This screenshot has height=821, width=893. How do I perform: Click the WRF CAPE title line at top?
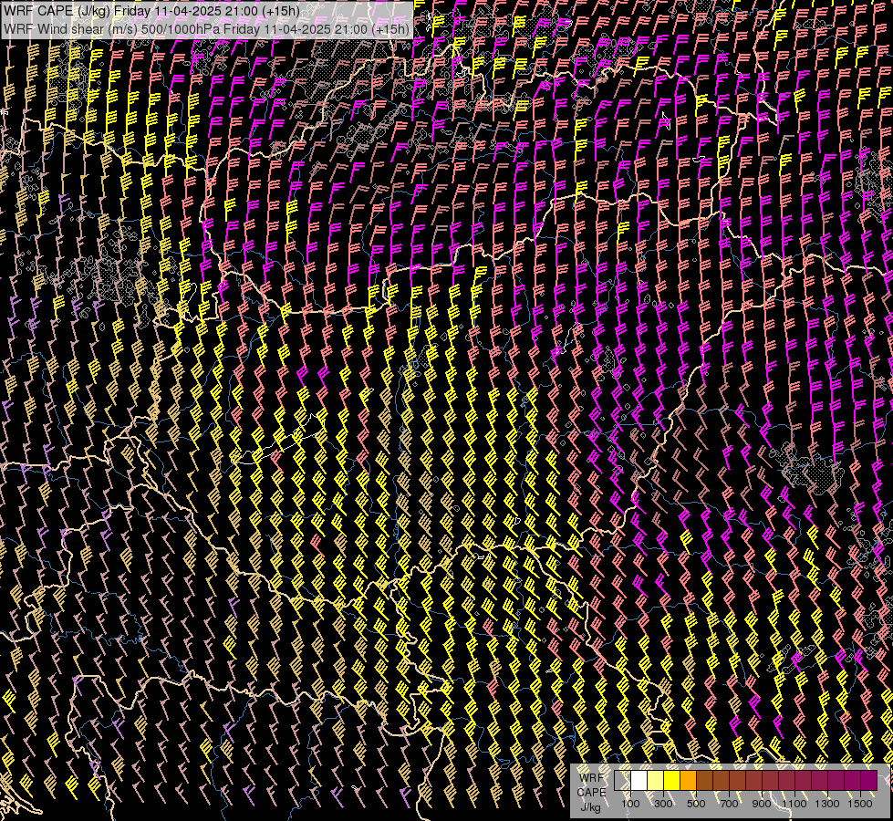pos(151,11)
